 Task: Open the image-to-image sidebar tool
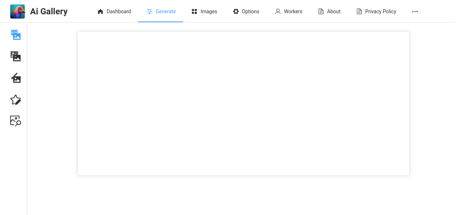tap(16, 56)
